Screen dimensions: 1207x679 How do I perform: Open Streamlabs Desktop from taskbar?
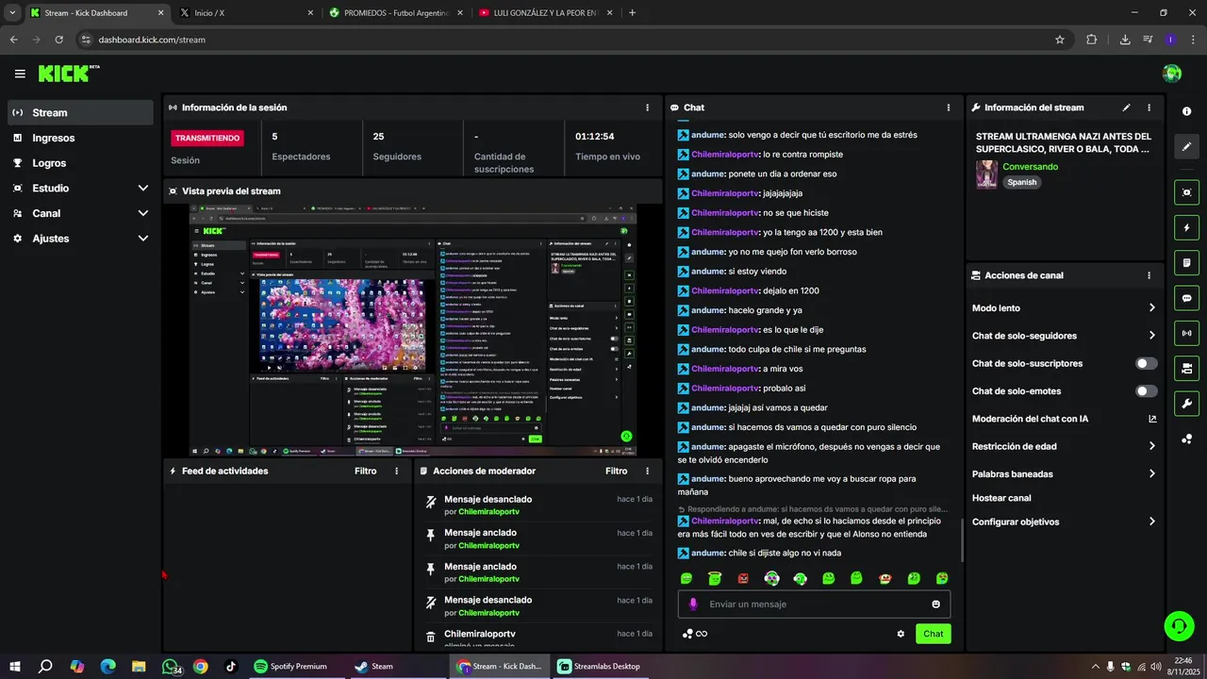(601, 667)
